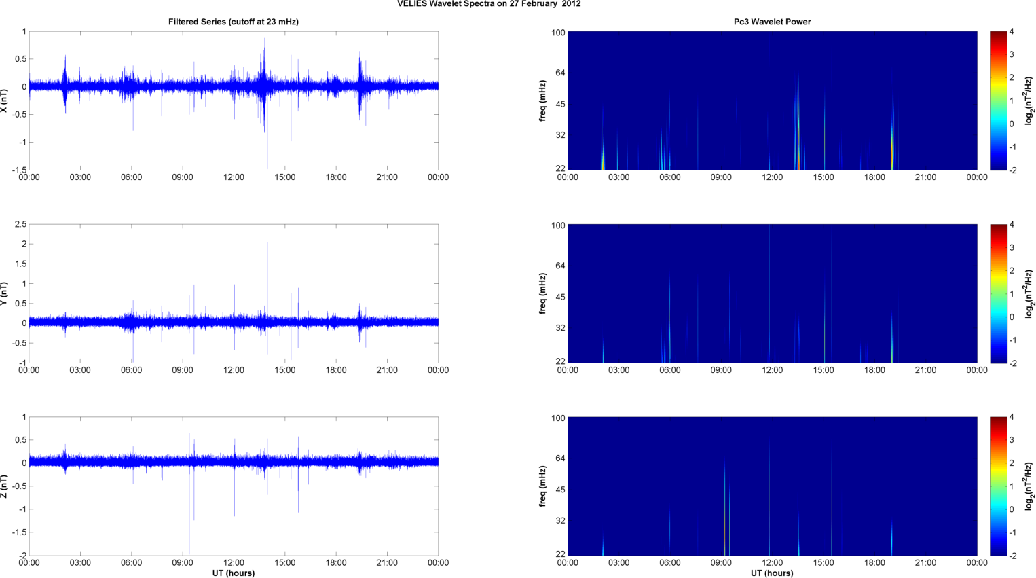
Task: Select 'UT (hours)' label below bottom wavelet spectrum
Action: [772, 573]
